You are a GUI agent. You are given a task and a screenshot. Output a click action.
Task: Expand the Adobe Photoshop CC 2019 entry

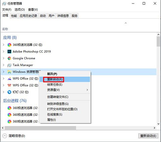[x=4, y=52]
